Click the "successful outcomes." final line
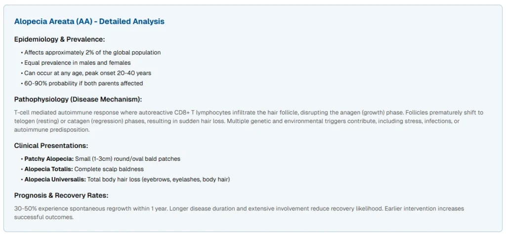The width and height of the screenshot is (506, 238). (44, 217)
